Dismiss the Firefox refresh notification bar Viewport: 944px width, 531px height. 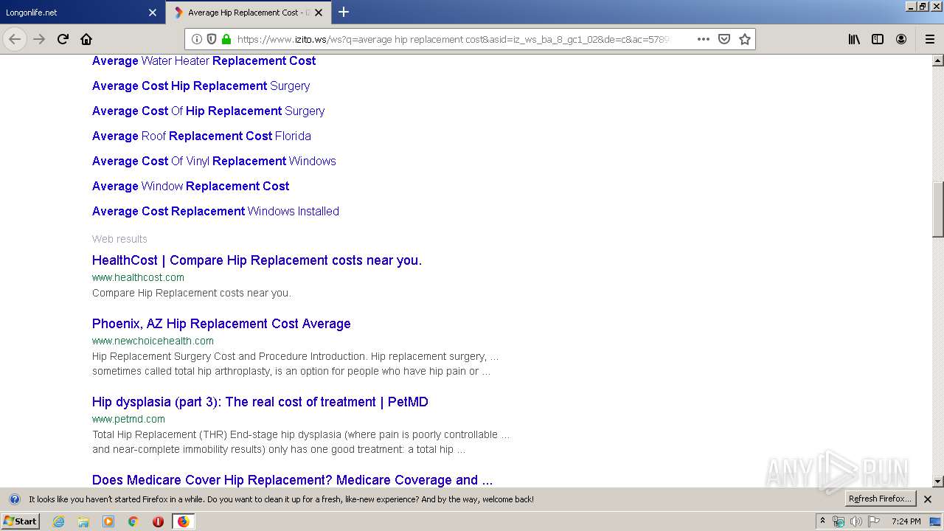coord(928,499)
